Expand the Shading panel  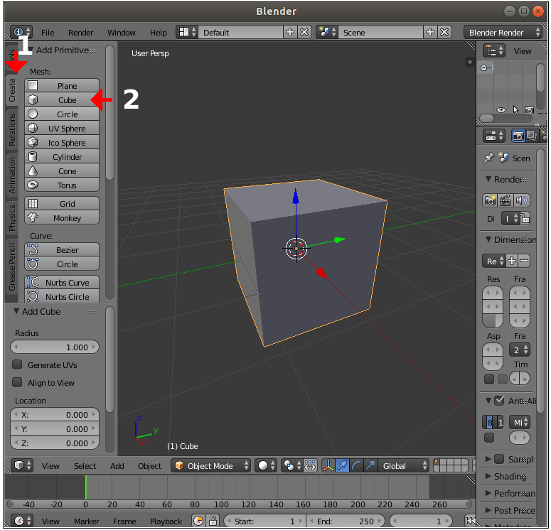(x=488, y=476)
